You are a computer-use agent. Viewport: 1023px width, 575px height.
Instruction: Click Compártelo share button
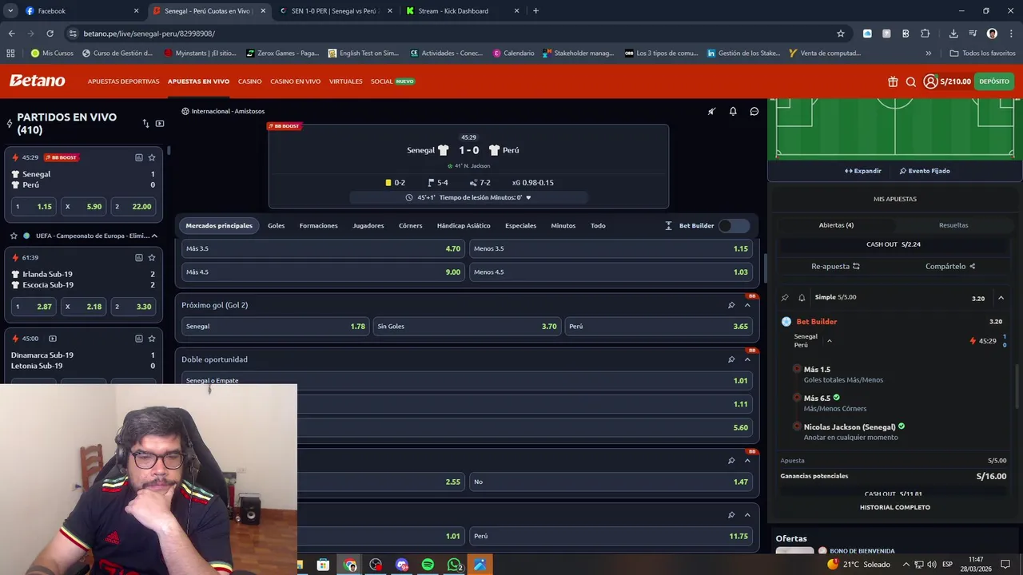click(950, 266)
